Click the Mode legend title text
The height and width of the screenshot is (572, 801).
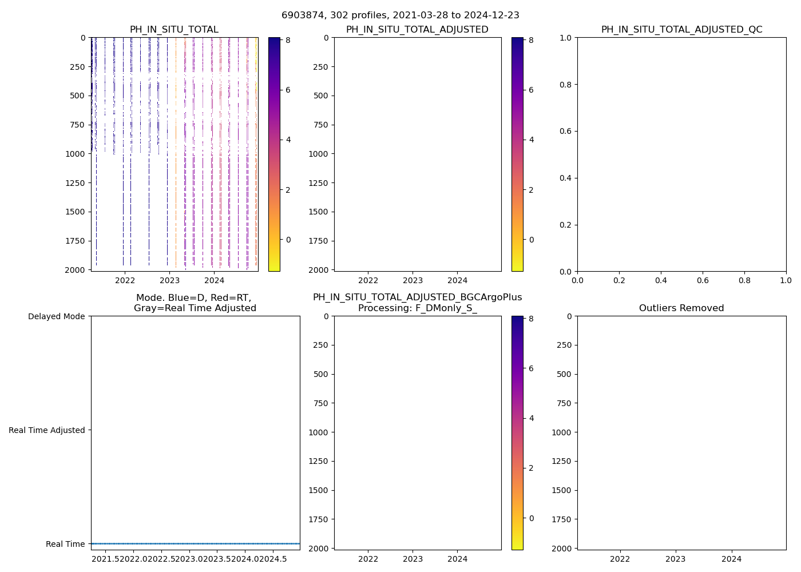[195, 303]
